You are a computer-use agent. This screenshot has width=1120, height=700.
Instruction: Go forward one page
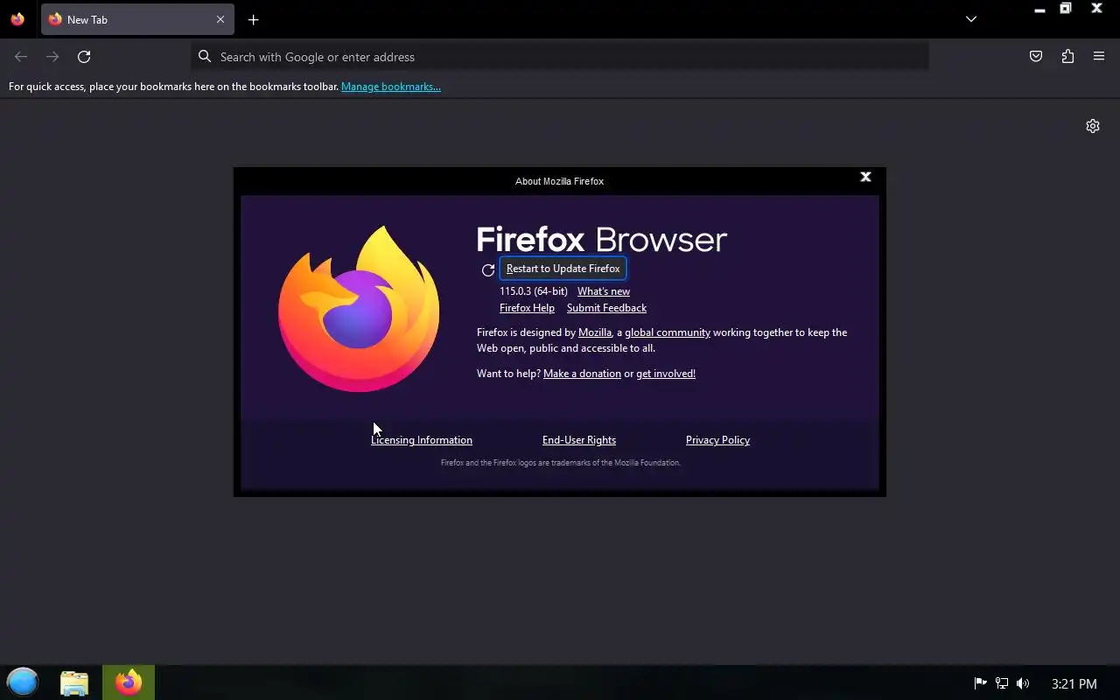tap(52, 57)
